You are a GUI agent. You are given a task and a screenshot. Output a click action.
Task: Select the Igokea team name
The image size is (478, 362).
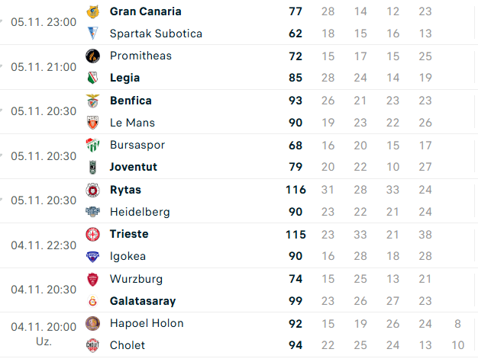(128, 256)
